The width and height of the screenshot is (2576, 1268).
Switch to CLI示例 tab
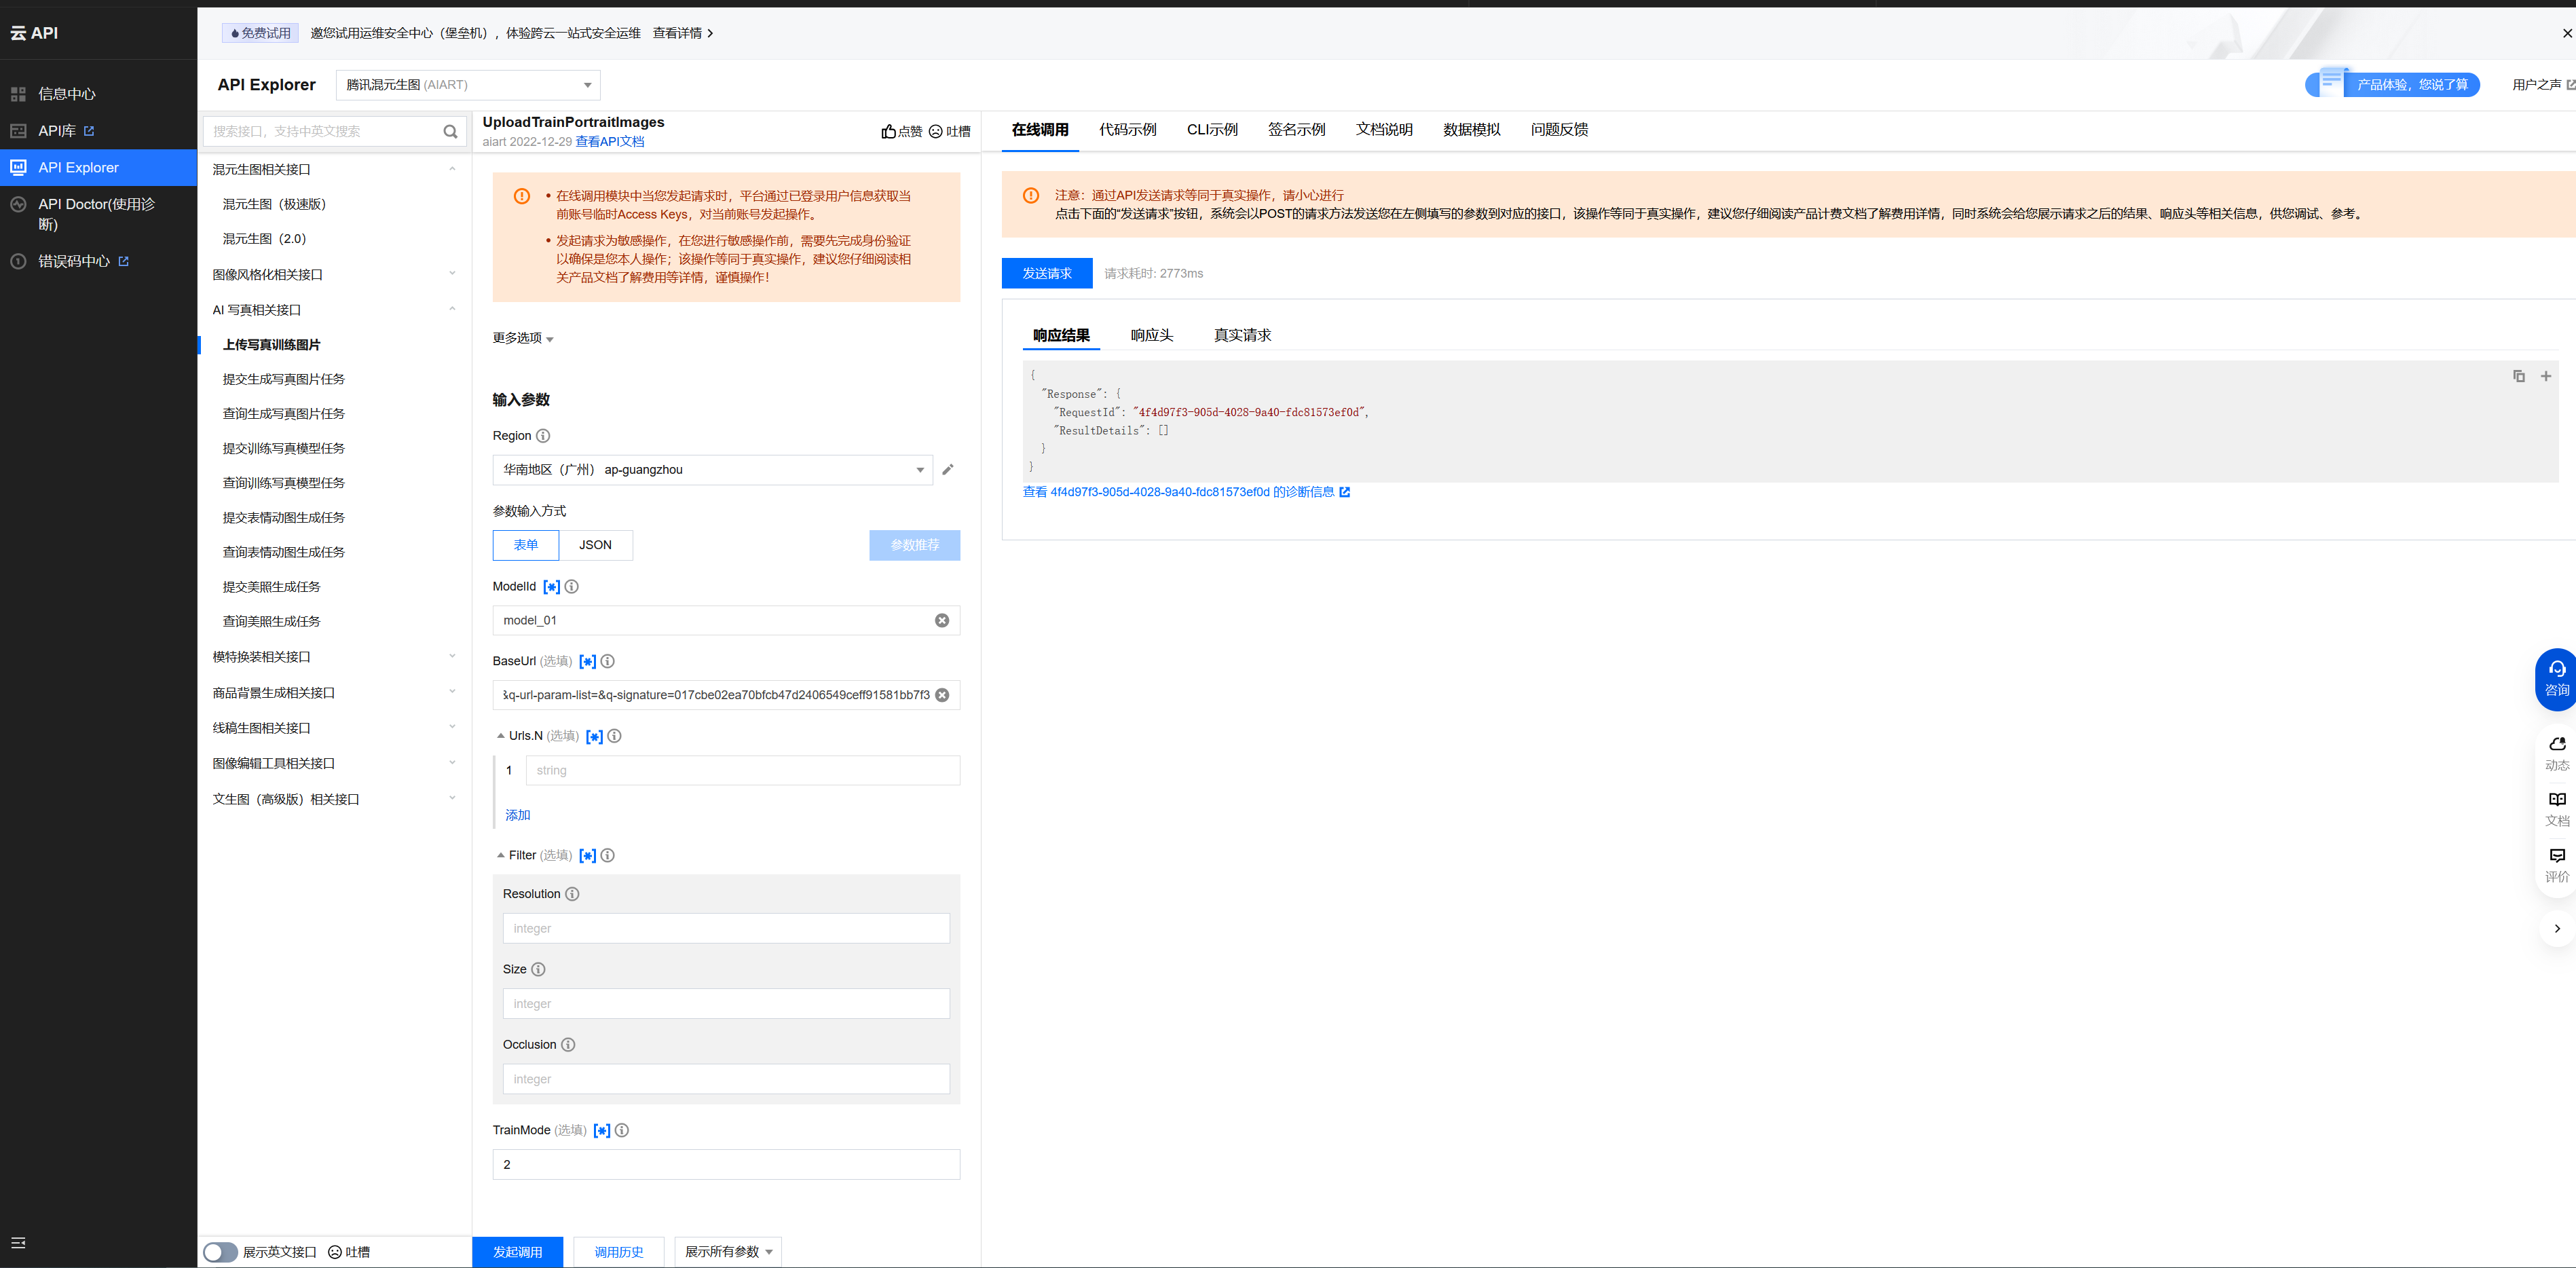(1212, 130)
